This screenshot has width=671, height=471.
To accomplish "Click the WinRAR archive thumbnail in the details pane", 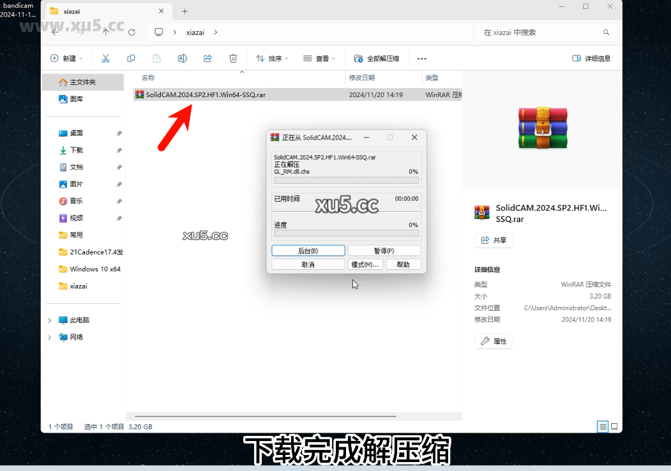I will tap(542, 126).
